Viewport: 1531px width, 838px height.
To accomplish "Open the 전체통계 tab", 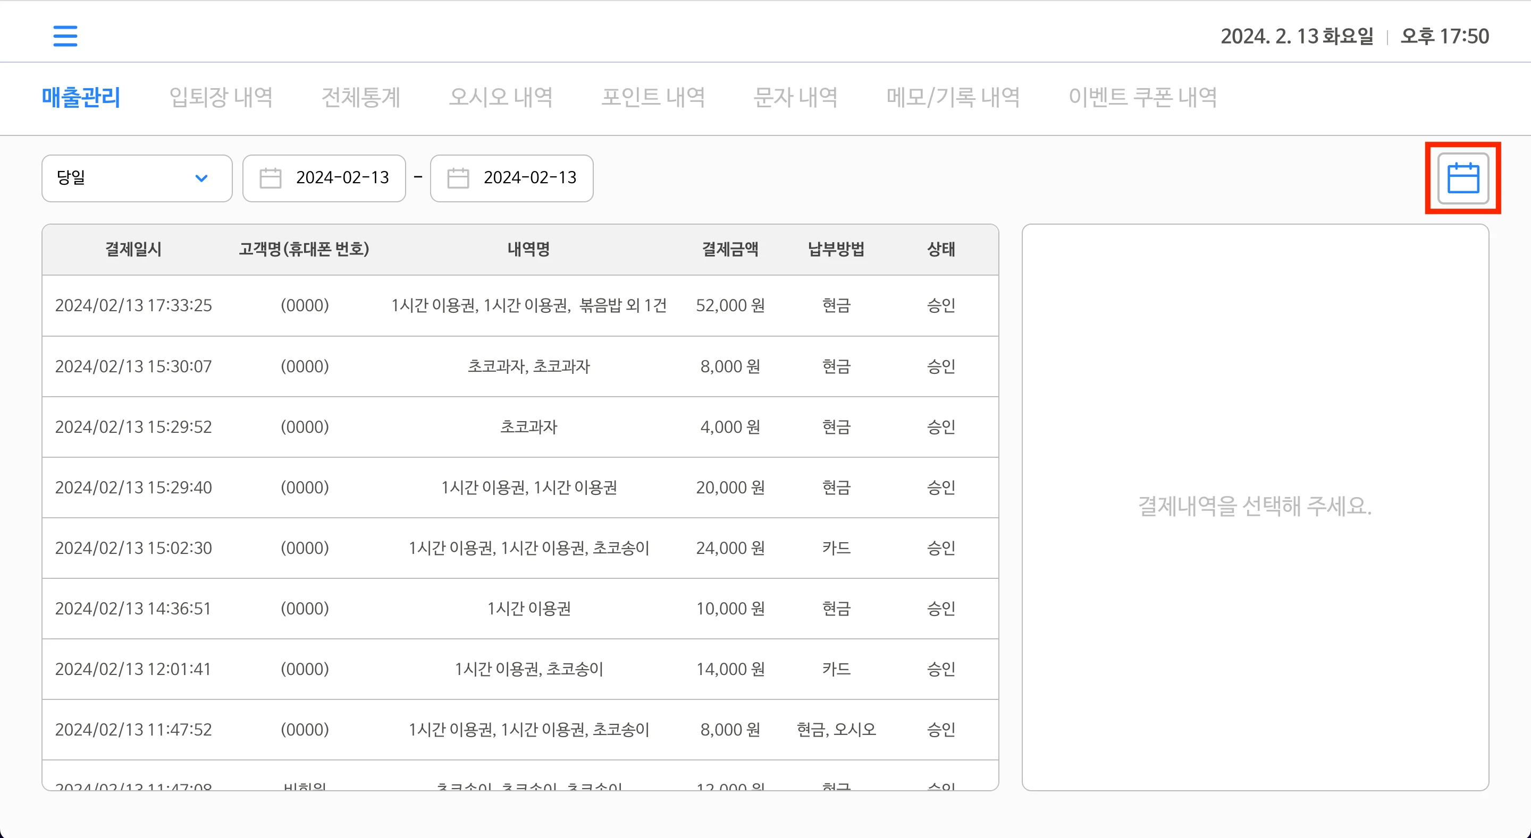I will 361,97.
